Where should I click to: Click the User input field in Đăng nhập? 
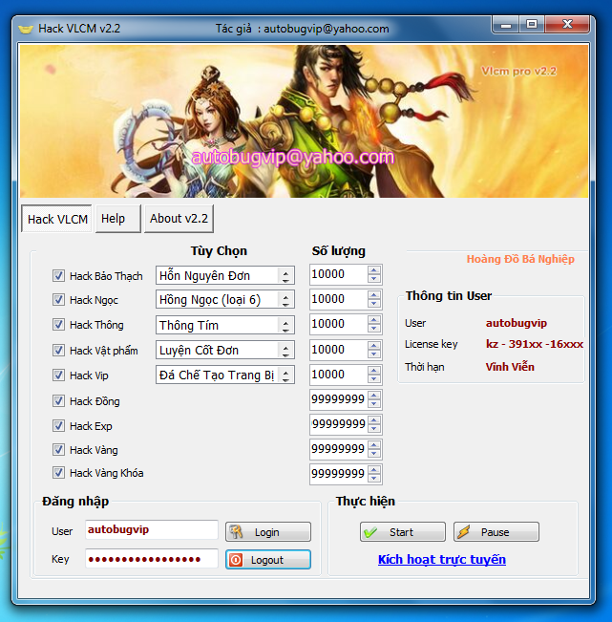[152, 530]
